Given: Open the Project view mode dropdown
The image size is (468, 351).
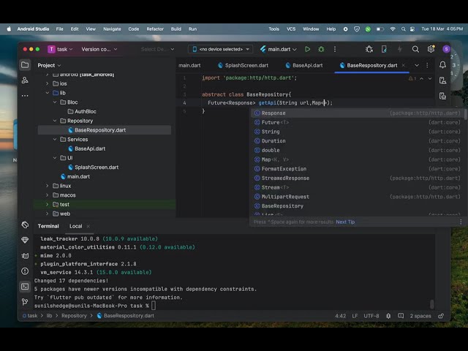Looking at the screenshot, I should point(49,65).
